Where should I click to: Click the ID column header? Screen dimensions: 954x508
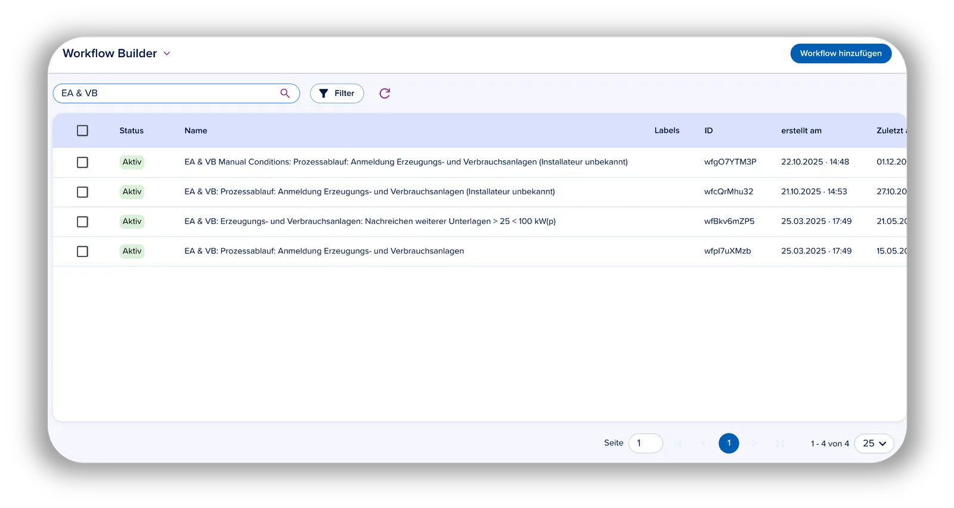point(708,131)
